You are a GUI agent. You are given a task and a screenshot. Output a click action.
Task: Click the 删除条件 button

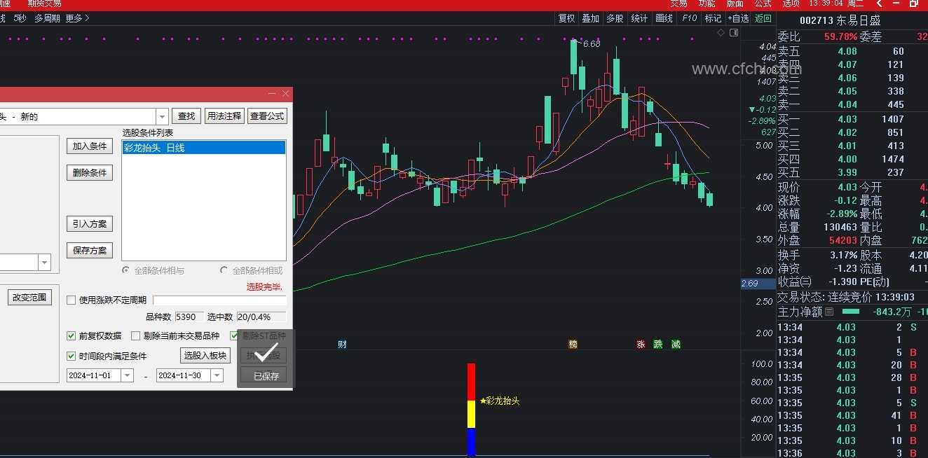(x=90, y=172)
